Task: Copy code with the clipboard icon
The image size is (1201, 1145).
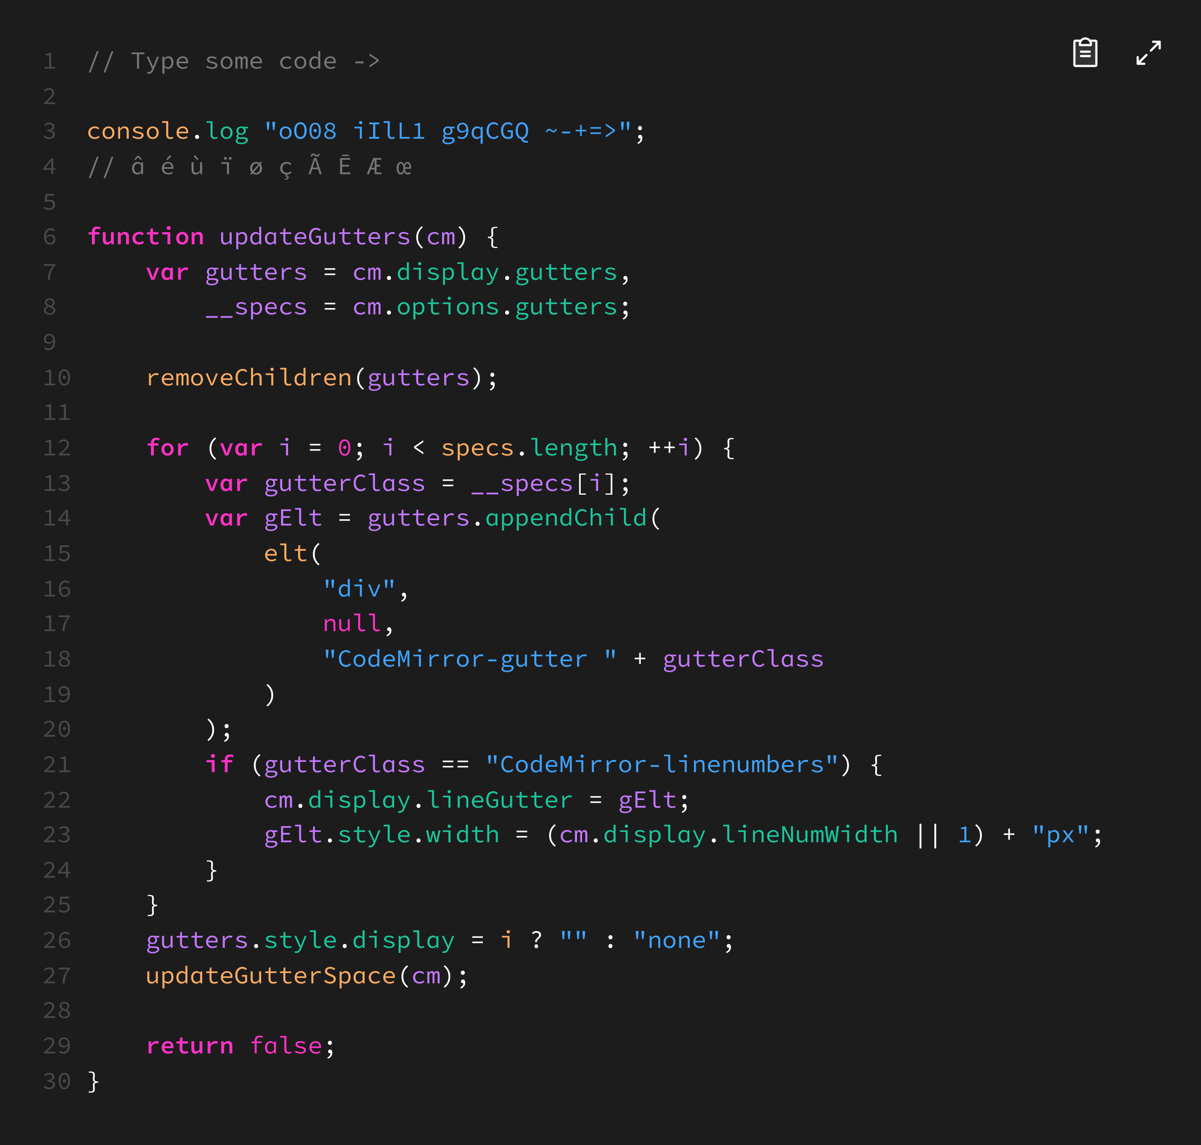Action: pyautogui.click(x=1085, y=52)
